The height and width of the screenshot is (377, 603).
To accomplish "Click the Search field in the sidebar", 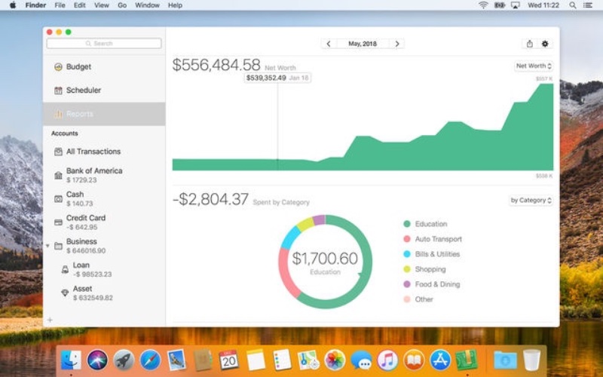I will pos(104,44).
